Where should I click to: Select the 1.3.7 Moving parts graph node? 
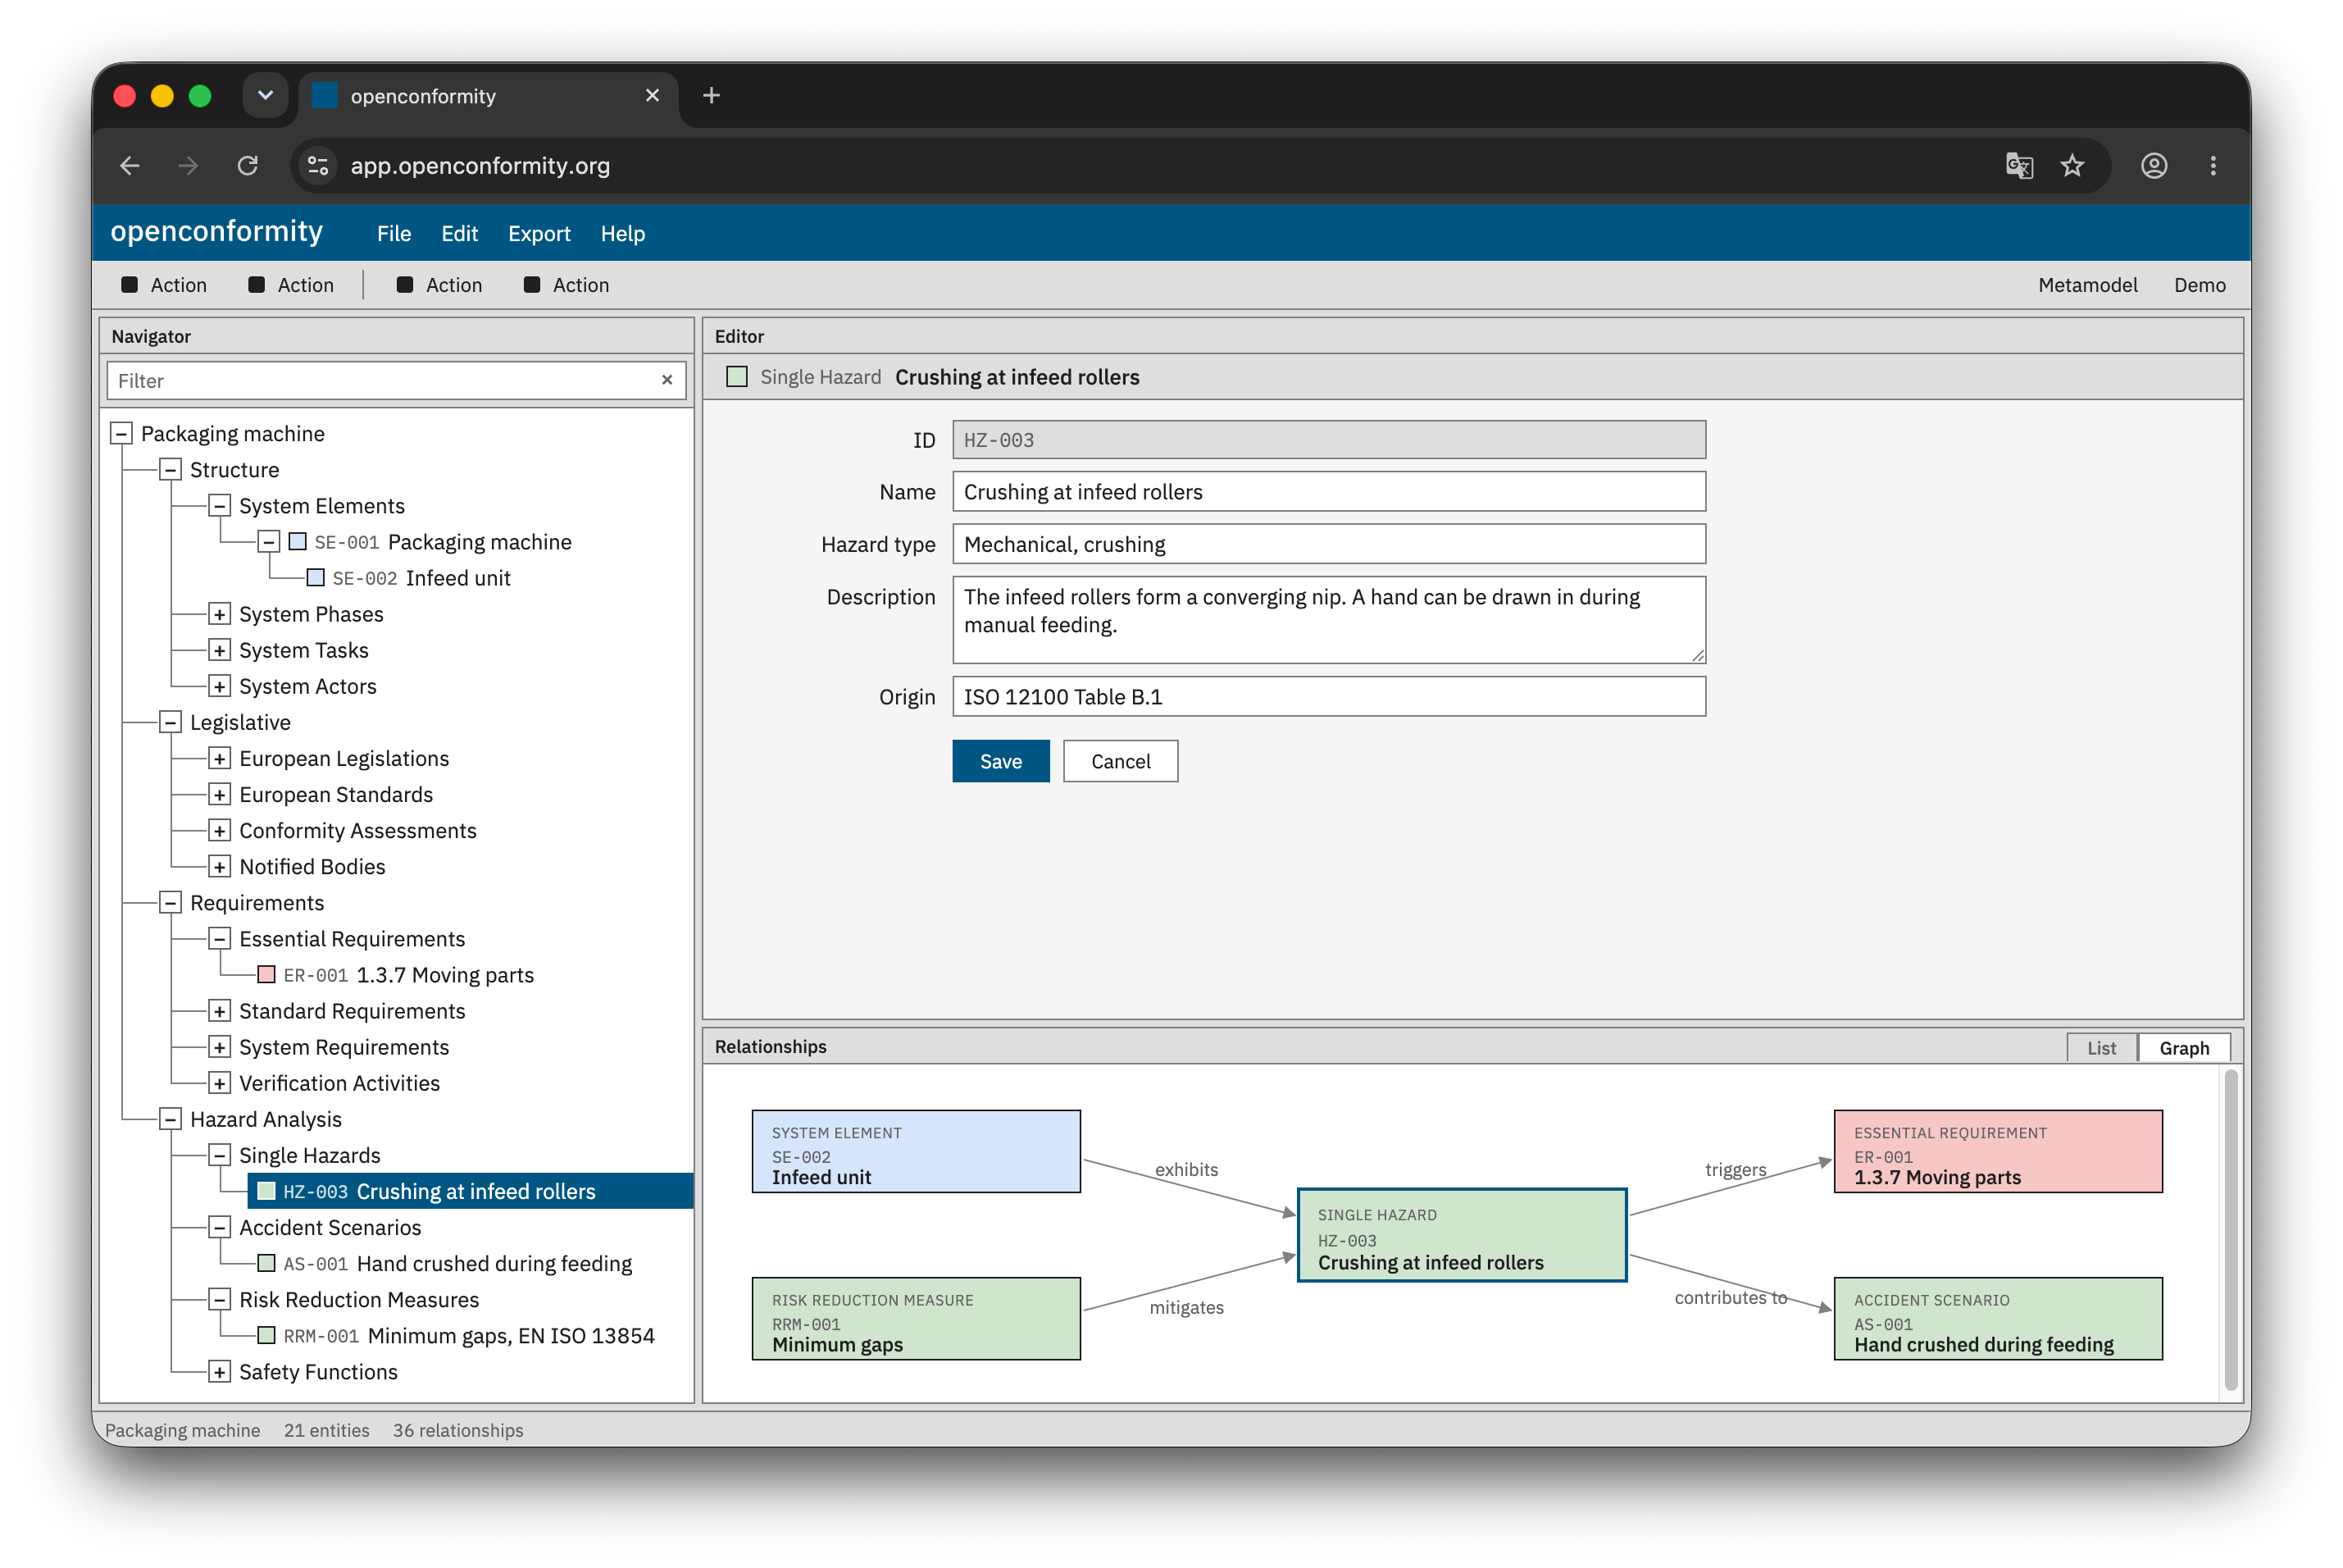[x=1997, y=1150]
